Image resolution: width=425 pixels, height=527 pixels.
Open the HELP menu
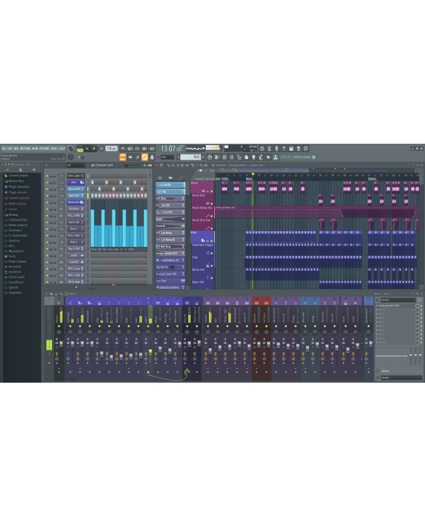[x=63, y=149]
